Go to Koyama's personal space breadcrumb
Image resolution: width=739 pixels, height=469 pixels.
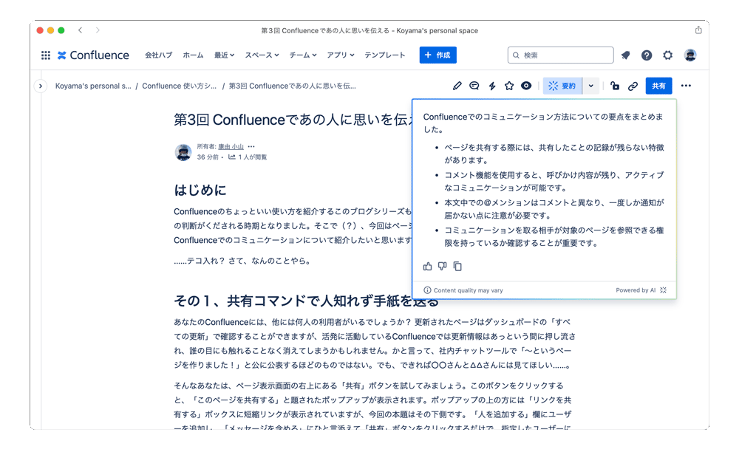tap(93, 86)
